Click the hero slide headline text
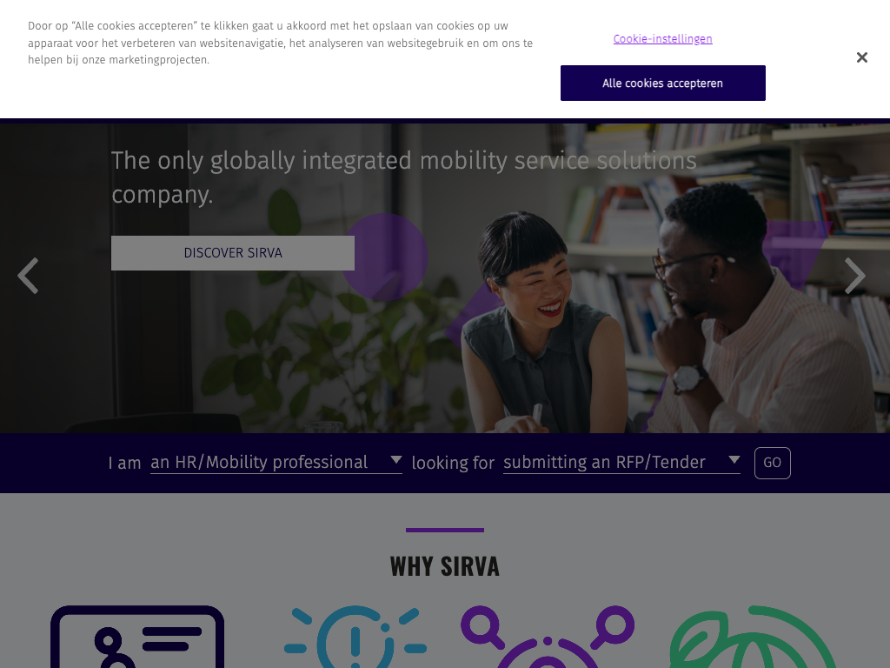 [x=403, y=177]
